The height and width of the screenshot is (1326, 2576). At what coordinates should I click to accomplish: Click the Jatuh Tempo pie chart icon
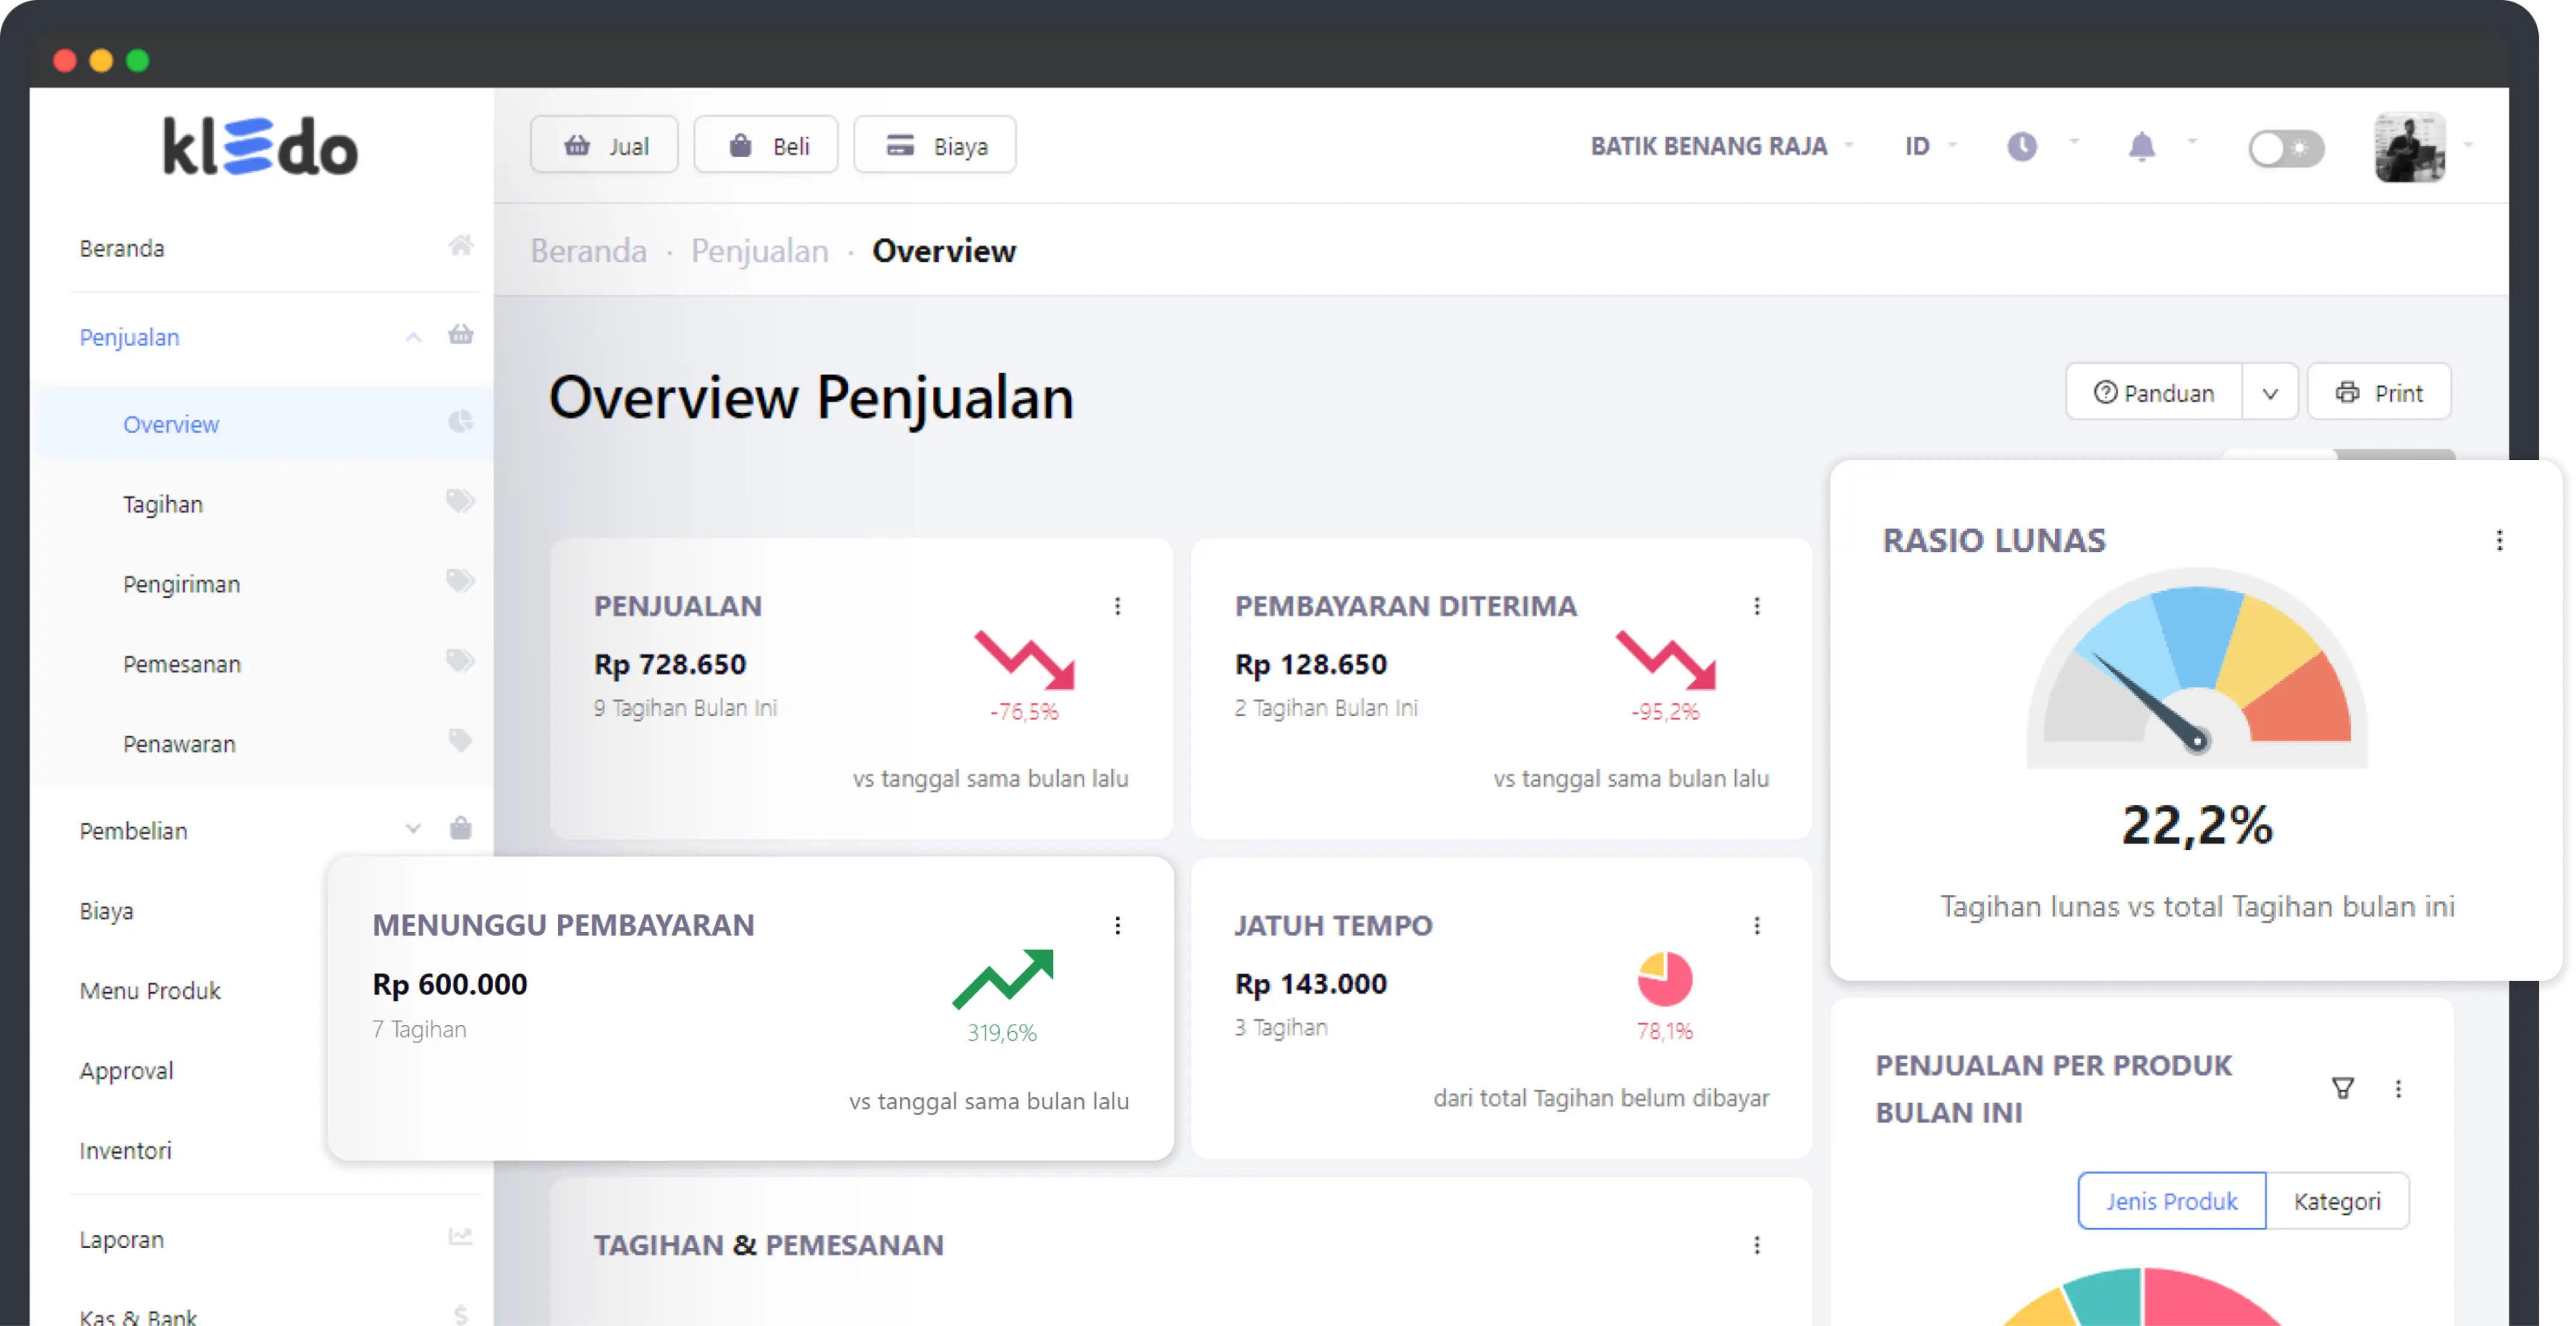point(1664,979)
